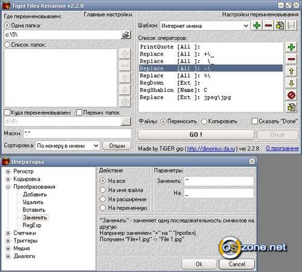Screen dimensions: 302x272
Task: Select Копировать files option
Action: pos(204,121)
